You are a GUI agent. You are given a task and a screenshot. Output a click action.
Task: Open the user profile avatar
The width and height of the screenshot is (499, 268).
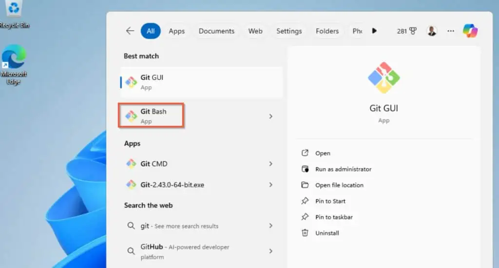[x=432, y=31]
